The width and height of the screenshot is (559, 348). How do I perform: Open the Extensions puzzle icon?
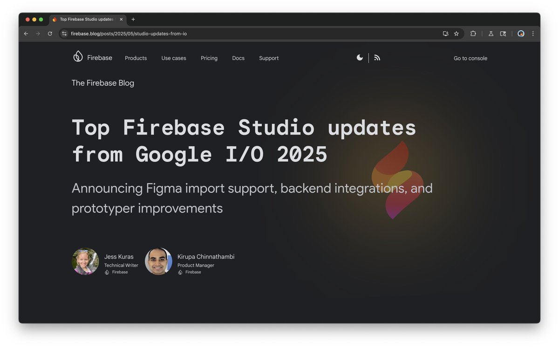point(473,34)
